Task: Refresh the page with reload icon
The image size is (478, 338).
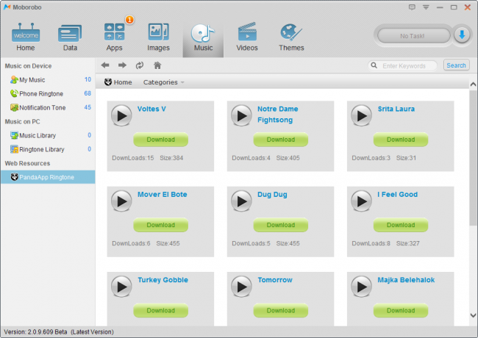Action: point(140,65)
